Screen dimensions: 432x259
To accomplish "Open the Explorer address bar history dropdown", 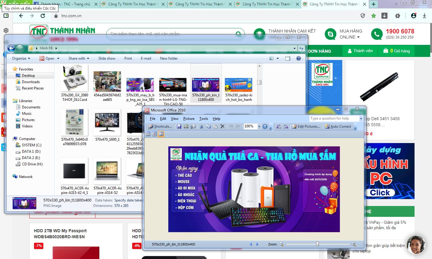I will click(294, 48).
